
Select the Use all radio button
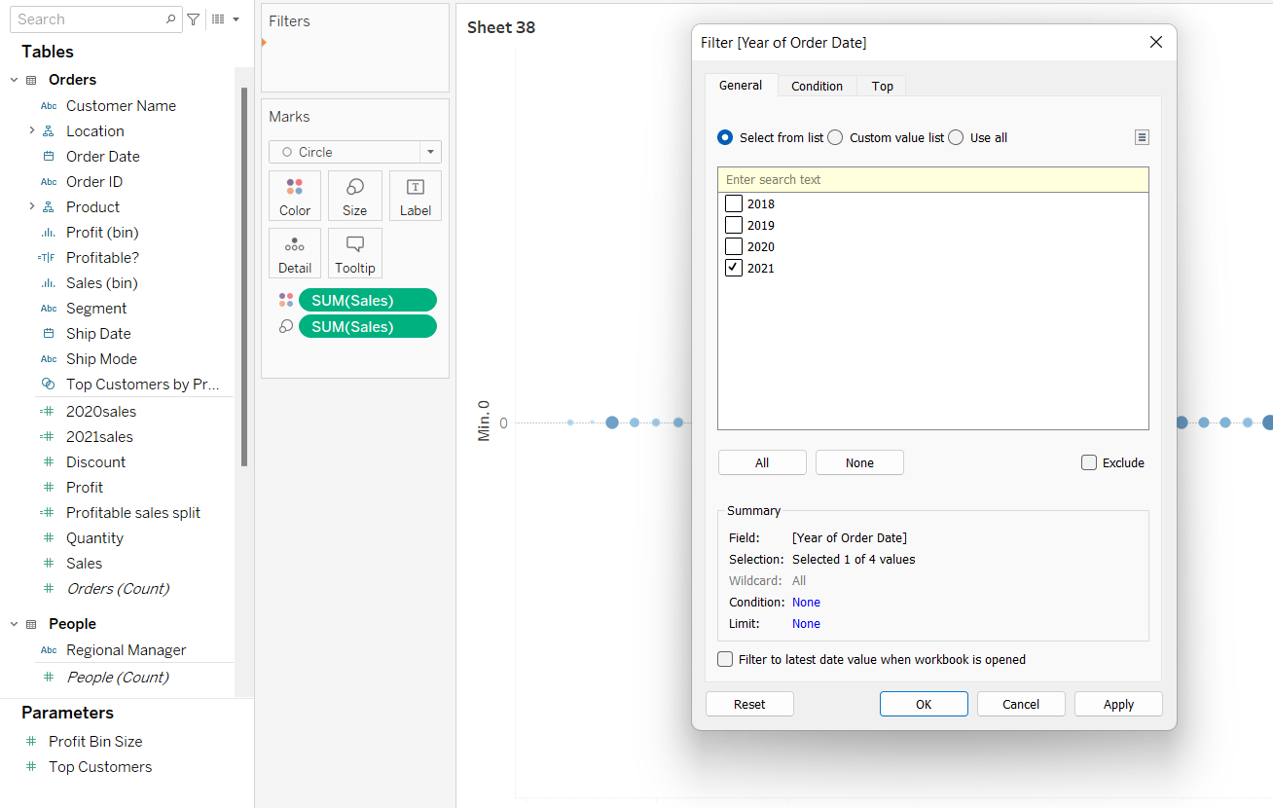(x=956, y=138)
